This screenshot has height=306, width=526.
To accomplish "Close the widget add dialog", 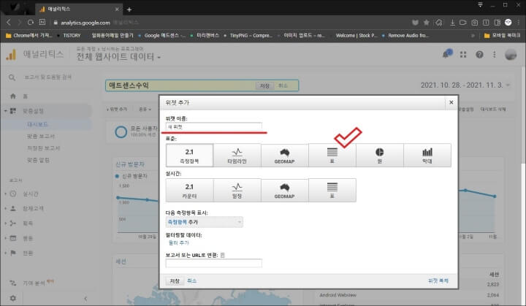I will [x=451, y=102].
